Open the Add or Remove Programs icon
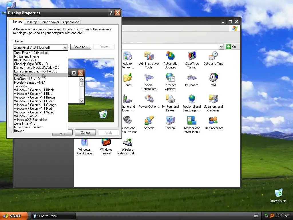Screen dimensions: 293x220 (127, 56)
